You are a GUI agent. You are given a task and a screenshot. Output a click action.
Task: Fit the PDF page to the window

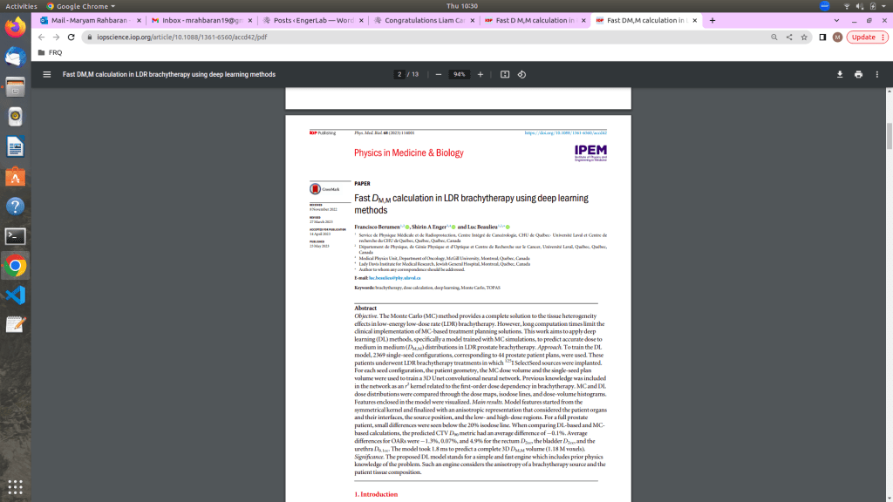pos(504,74)
